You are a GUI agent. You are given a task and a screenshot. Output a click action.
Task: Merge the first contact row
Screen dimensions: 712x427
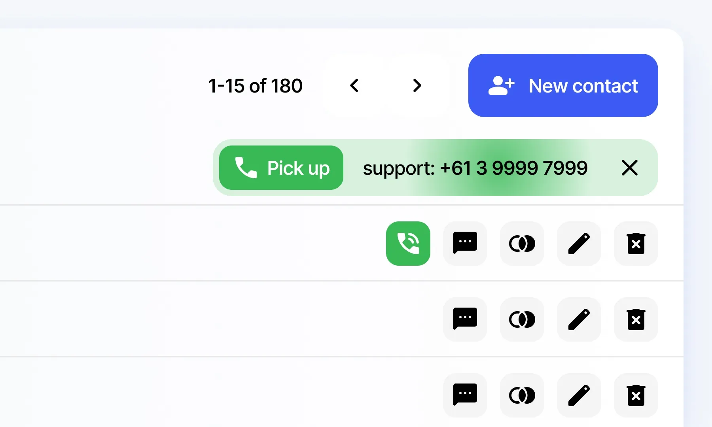tap(522, 244)
